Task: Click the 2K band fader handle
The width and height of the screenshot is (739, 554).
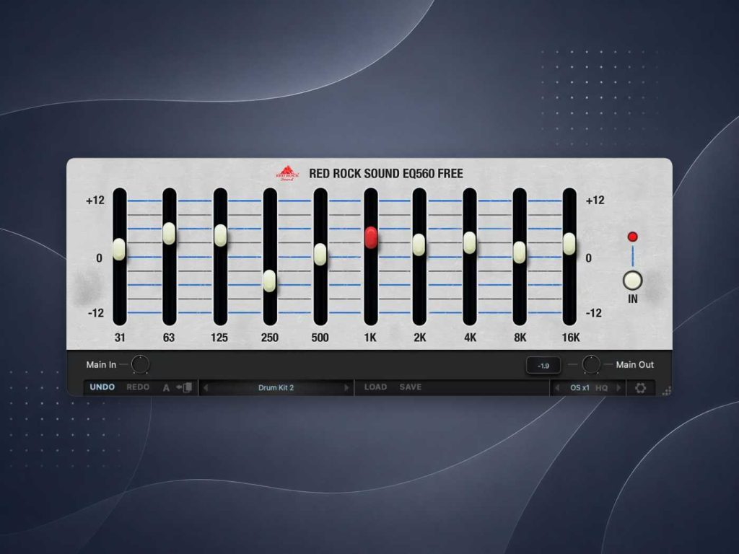Action: [x=419, y=245]
